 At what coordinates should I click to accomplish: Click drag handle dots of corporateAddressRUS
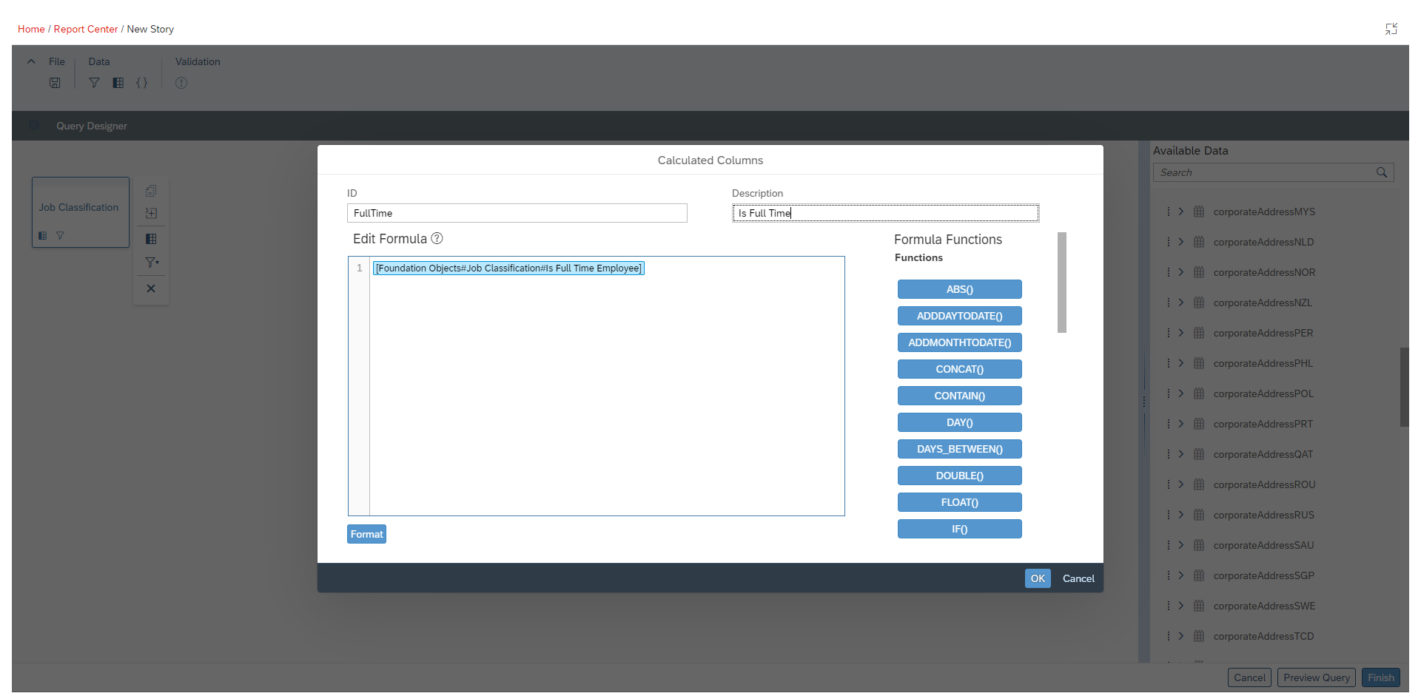coord(1169,515)
